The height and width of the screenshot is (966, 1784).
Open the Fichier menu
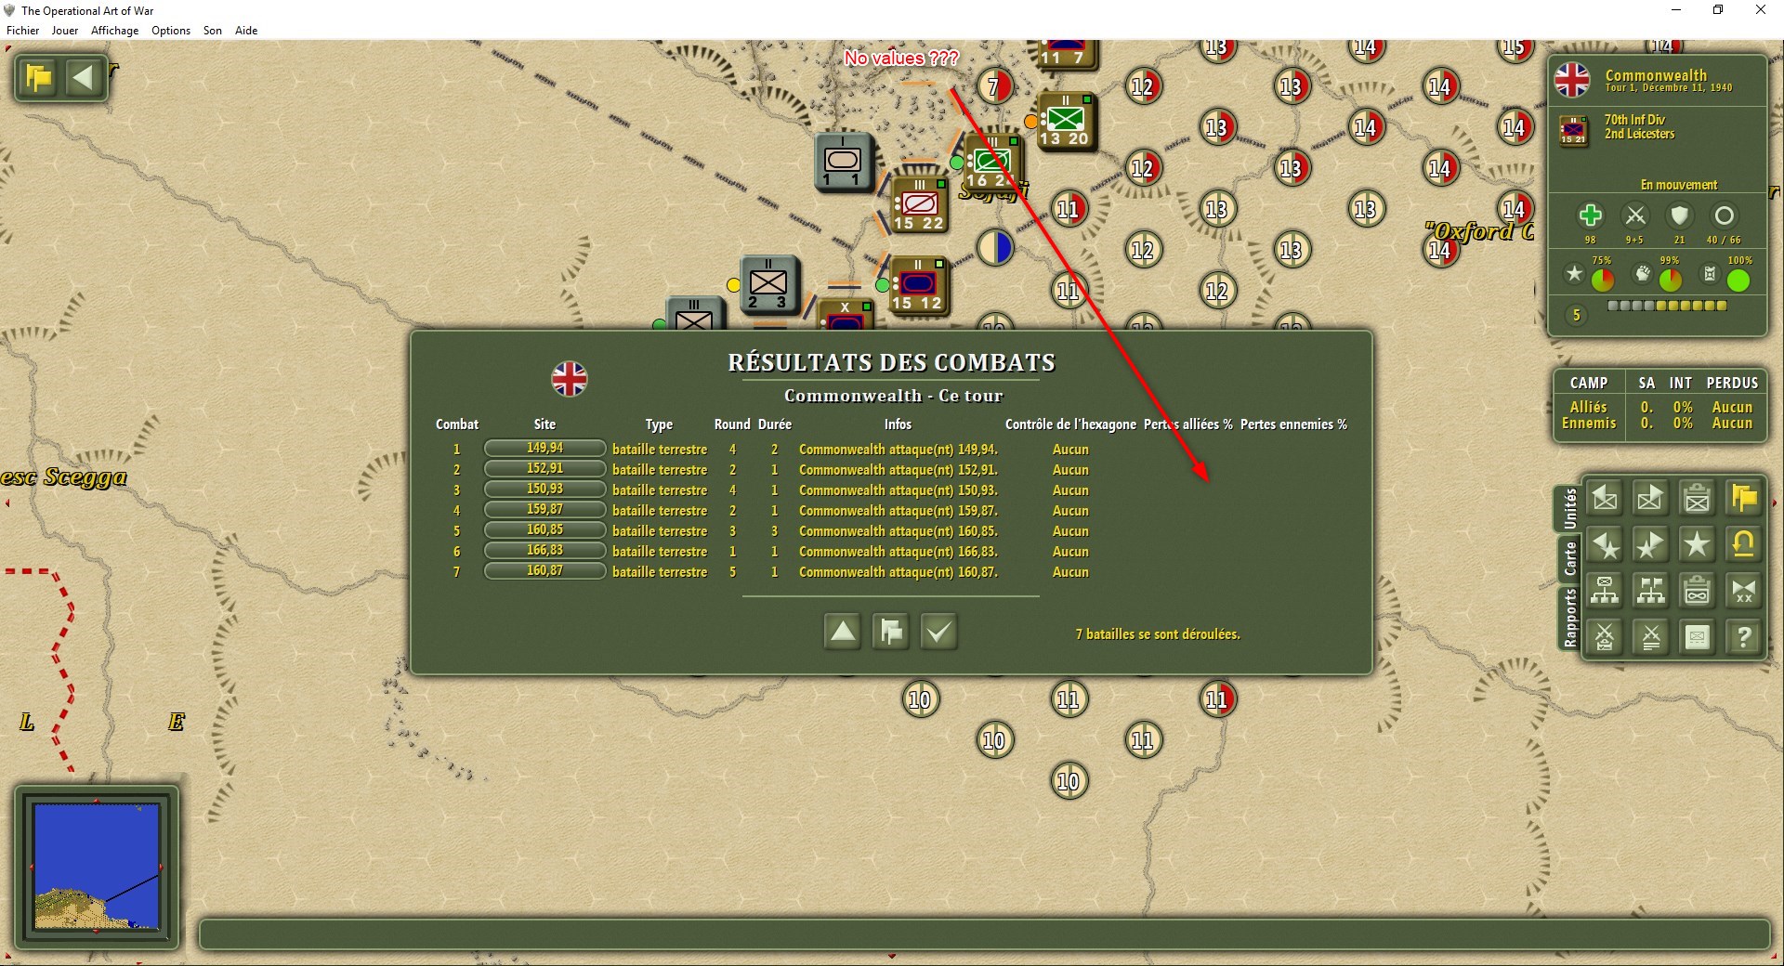(23, 31)
